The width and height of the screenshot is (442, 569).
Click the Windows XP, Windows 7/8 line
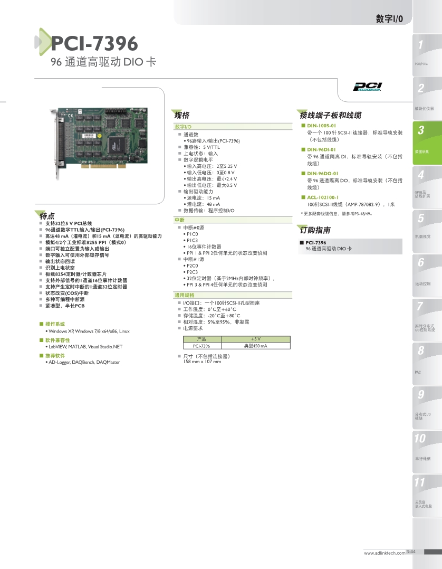89,331
